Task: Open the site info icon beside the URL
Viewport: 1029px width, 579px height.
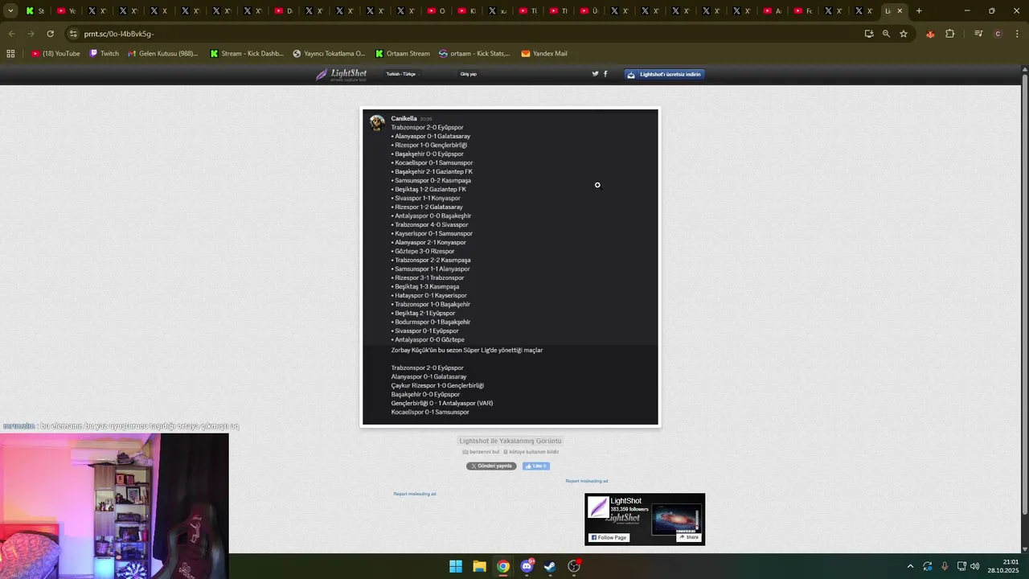Action: 73,34
